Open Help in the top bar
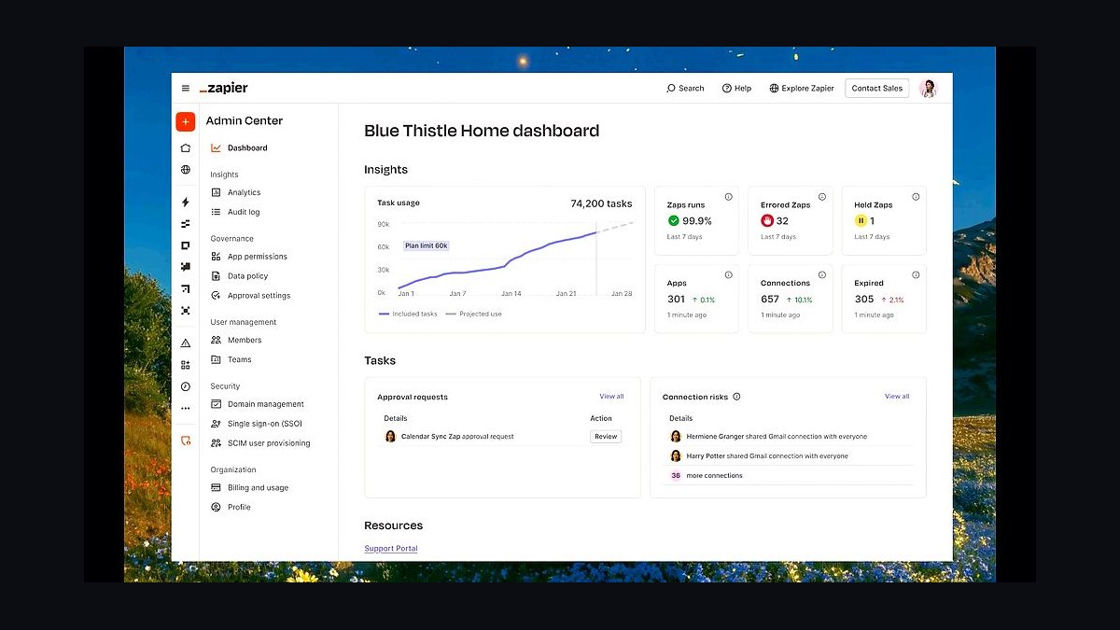Viewport: 1120px width, 630px height. tap(735, 88)
